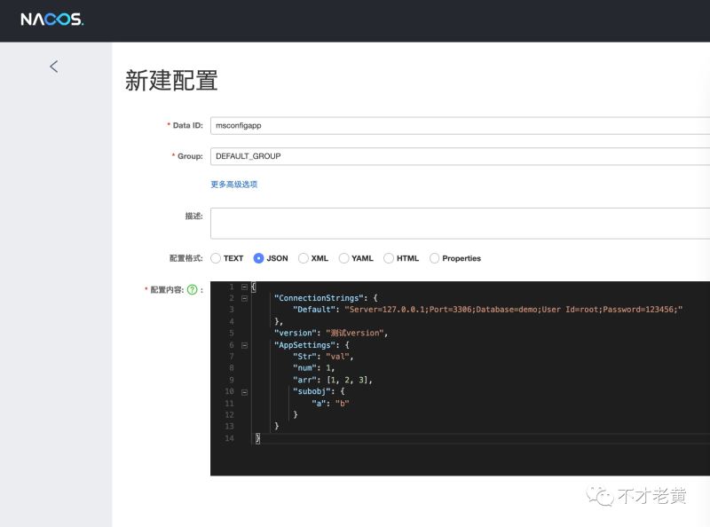
Task: Click the NACOS logo in the top bar
Action: click(51, 20)
